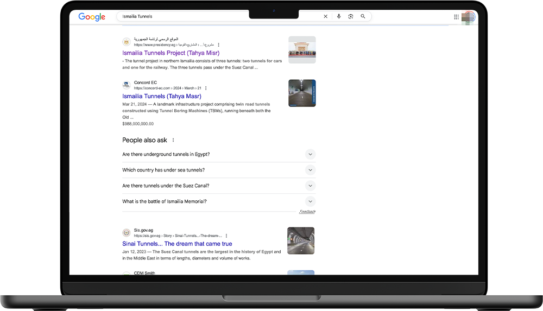Open Google Lens image search
This screenshot has height=311, width=543.
[x=351, y=17]
